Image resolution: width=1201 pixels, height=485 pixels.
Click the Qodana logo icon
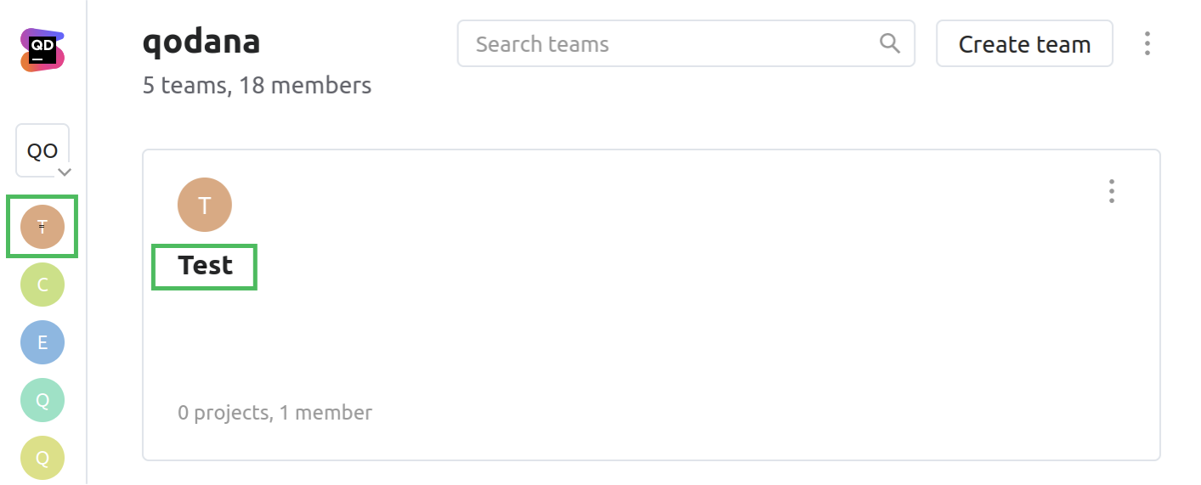[42, 50]
